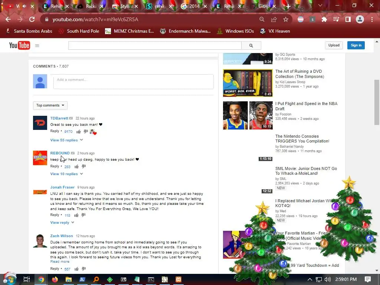This screenshot has width=380, height=285.
Task: Open video The Art of Ruining a DVD Collection
Action: pyautogui.click(x=299, y=74)
